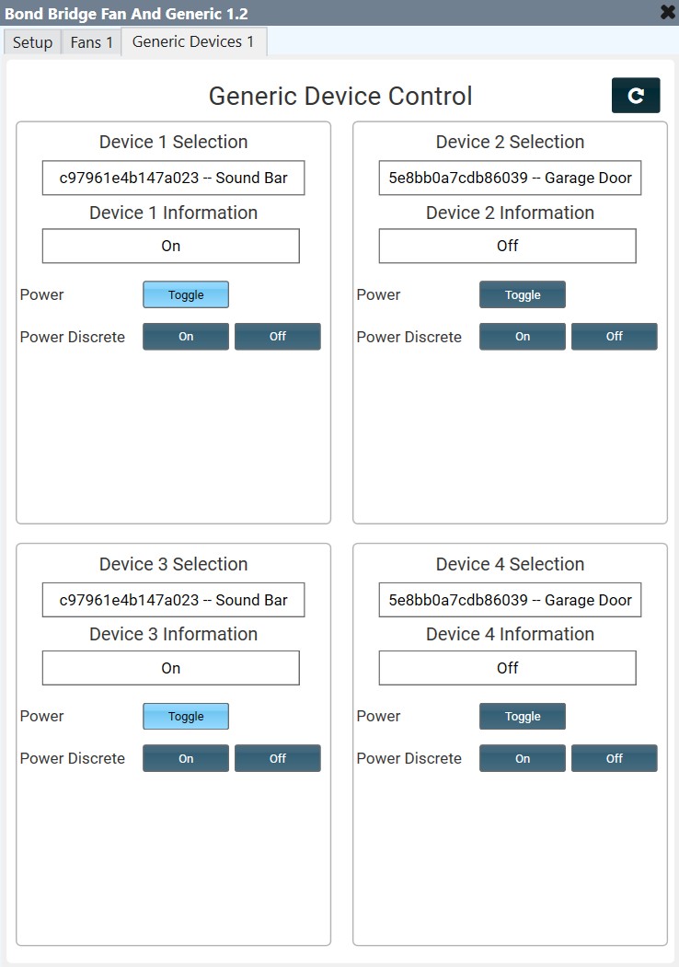Open the Device 4 Selection dropdown
The width and height of the screenshot is (679, 967).
coord(509,600)
